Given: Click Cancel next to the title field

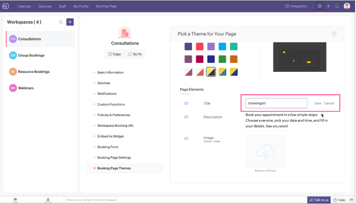Looking at the screenshot, I should 329,103.
